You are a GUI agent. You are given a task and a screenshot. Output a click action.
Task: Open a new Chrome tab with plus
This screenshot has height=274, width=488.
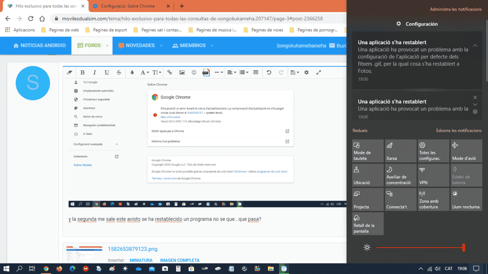pos(182,6)
